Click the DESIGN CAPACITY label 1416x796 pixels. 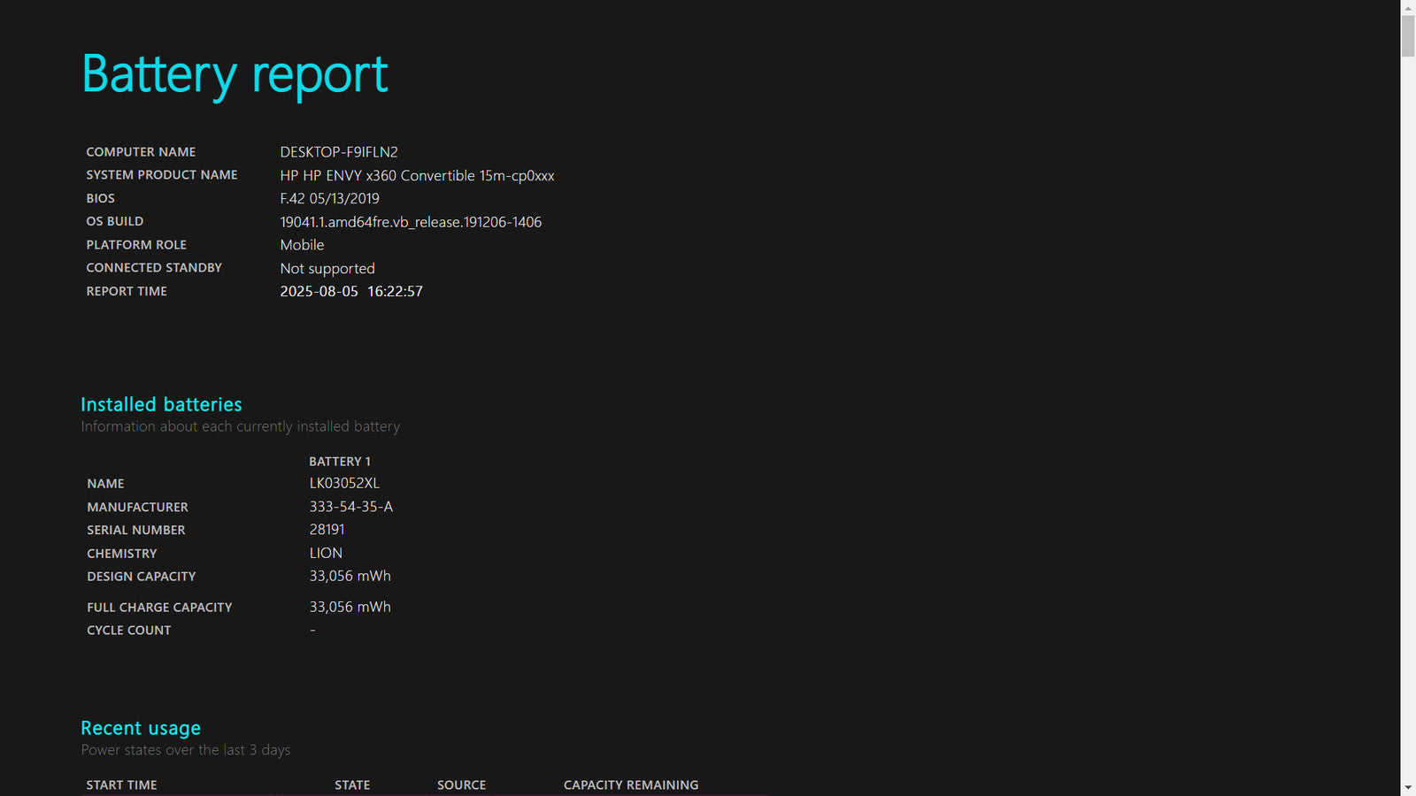tap(142, 577)
